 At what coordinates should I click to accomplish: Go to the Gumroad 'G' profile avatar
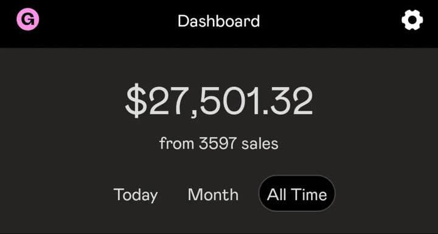27,19
